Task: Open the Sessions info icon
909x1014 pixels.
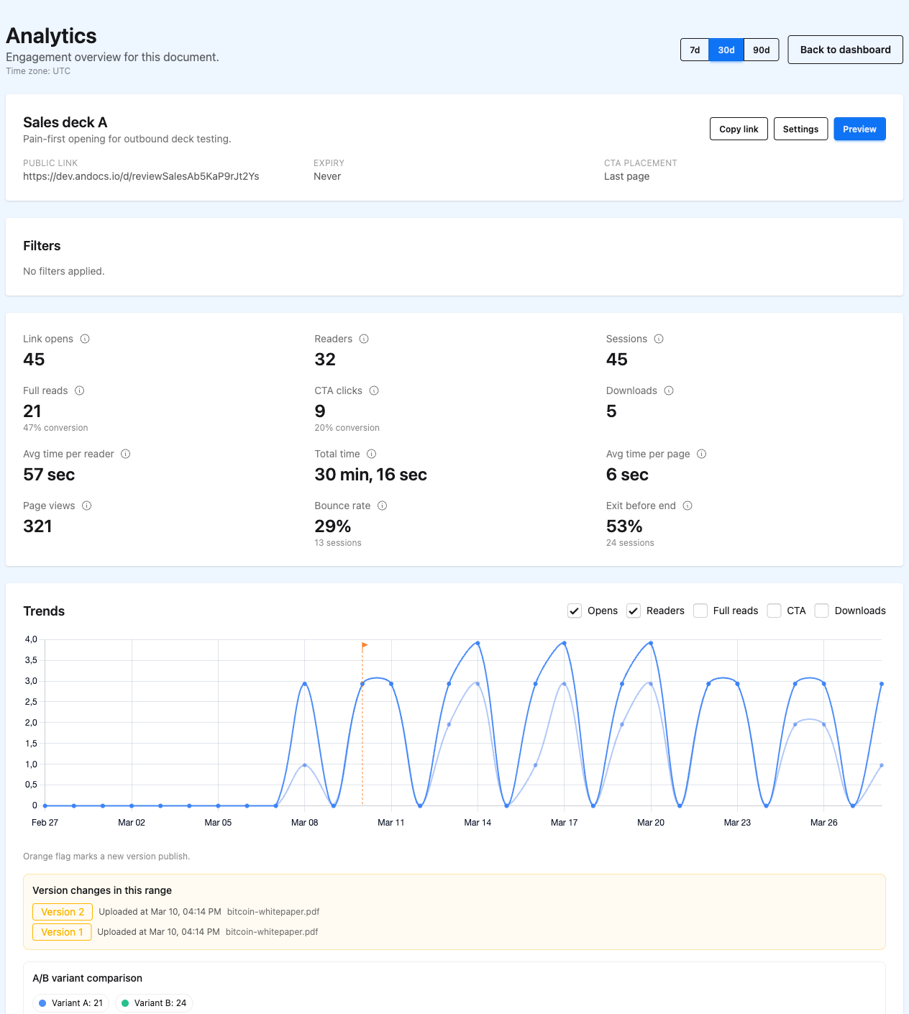Action: [x=659, y=339]
